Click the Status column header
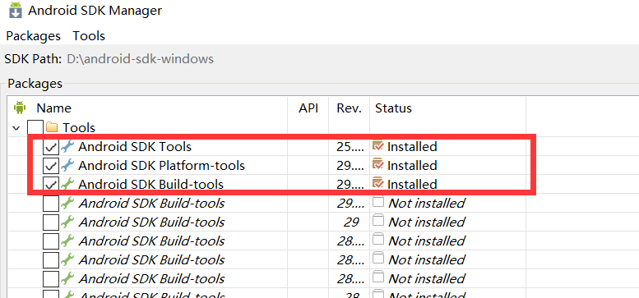This screenshot has height=298, width=639. [393, 108]
